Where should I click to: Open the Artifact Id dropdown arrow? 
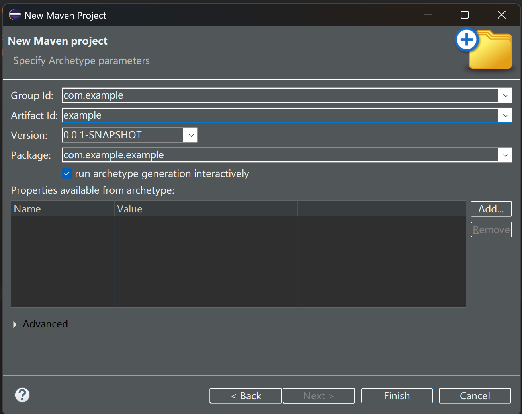point(505,115)
